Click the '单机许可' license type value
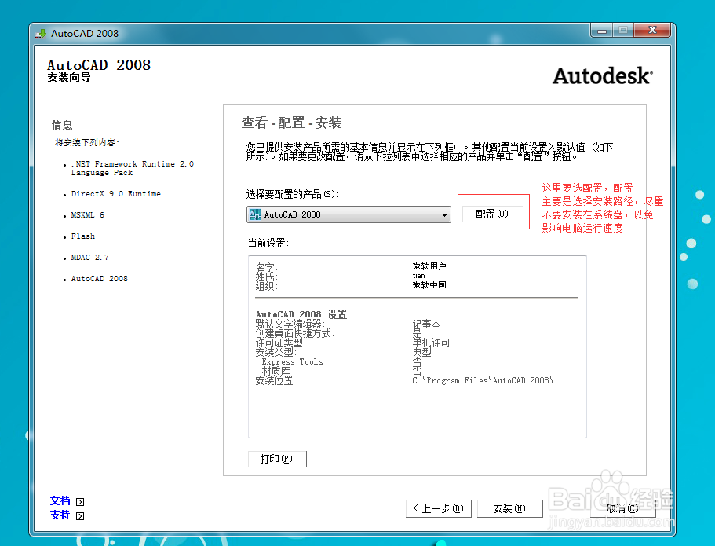This screenshot has width=715, height=546. point(431,343)
